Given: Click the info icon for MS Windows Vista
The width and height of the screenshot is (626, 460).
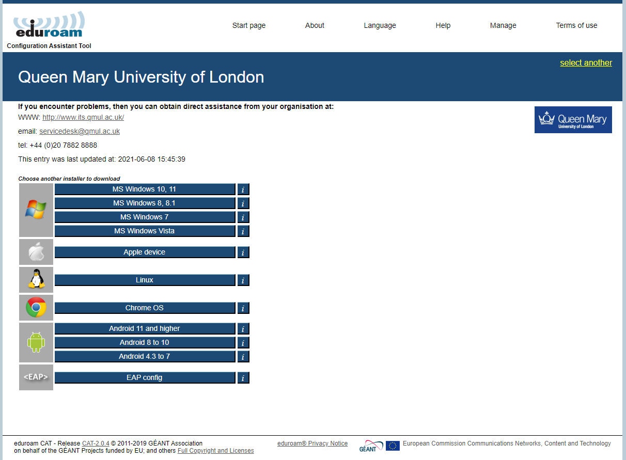Looking at the screenshot, I should click(x=243, y=231).
